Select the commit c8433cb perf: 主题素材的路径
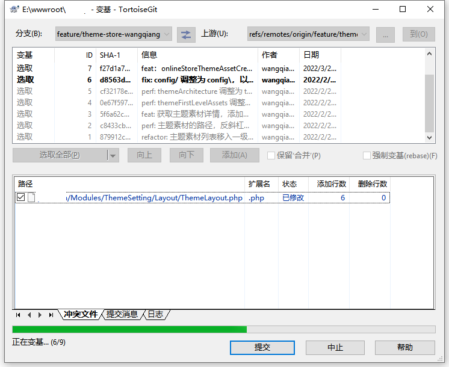This screenshot has width=449, height=367. coord(177,126)
